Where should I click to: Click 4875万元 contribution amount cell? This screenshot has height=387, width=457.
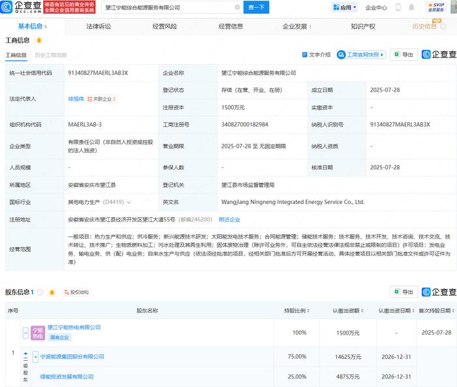point(348,377)
